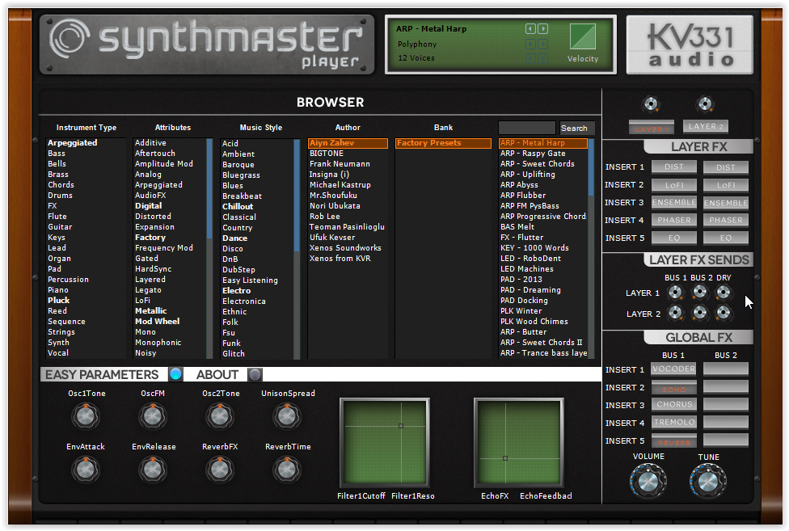Show the Easy Parameters panel with its blue button
789x531 pixels.
[x=175, y=374]
